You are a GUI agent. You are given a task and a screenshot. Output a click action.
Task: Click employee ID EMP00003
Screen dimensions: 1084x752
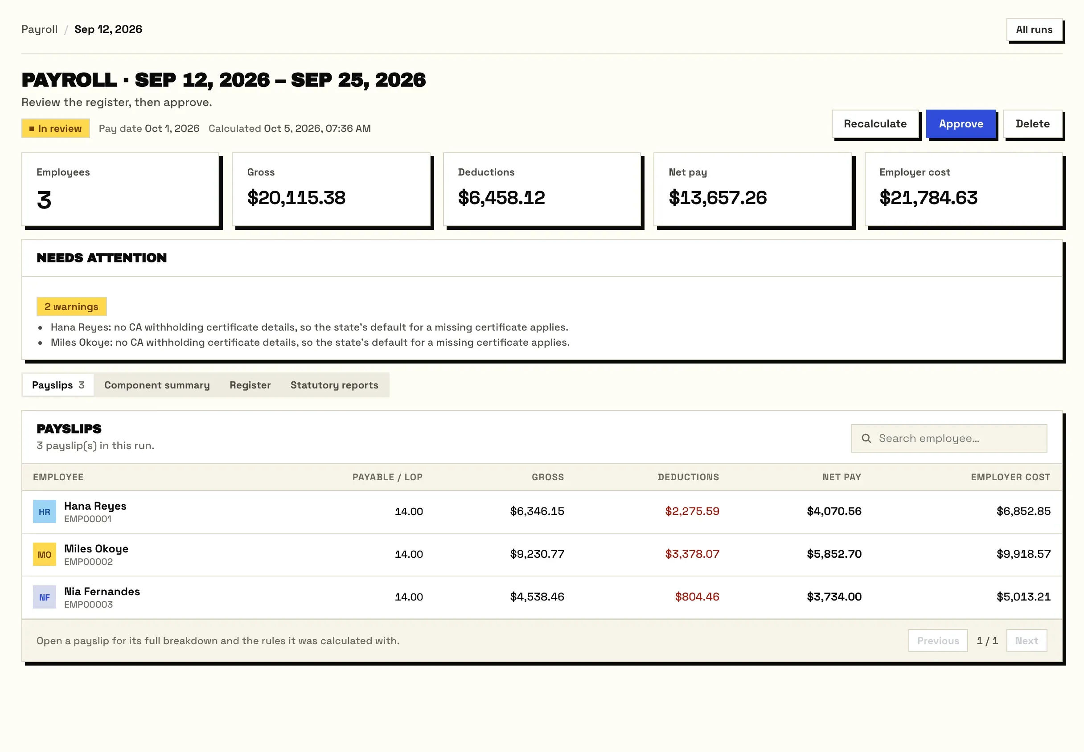point(89,605)
